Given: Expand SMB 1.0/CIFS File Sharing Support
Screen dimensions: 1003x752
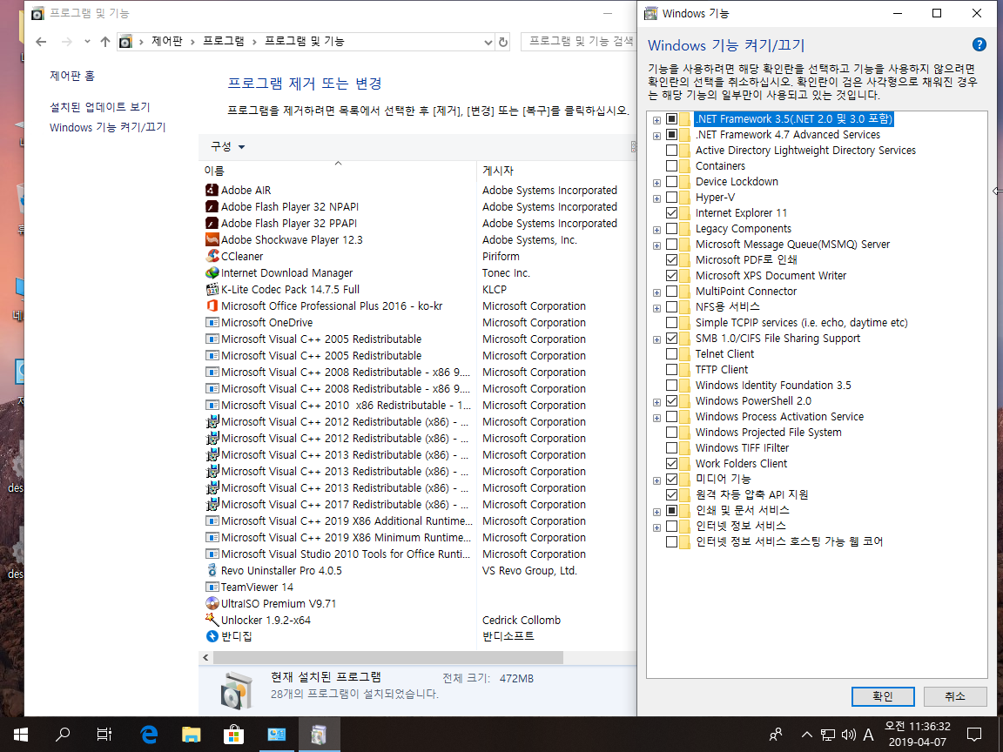Looking at the screenshot, I should click(x=657, y=339).
